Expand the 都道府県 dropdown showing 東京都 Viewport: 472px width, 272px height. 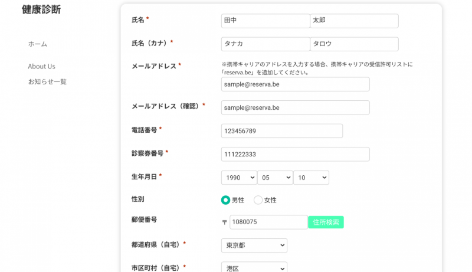click(254, 245)
